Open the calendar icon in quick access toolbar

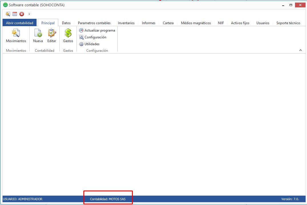point(15,14)
